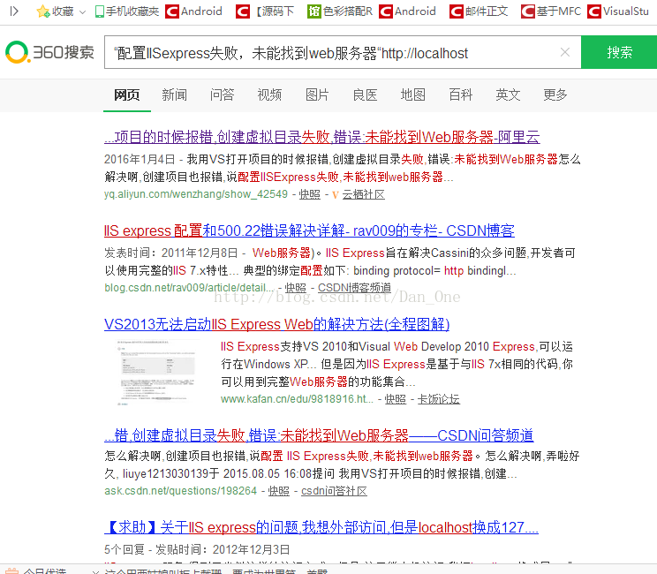The image size is (657, 574).
Task: Click the bookmarks bar expand arrow icon
Action: [x=14, y=11]
